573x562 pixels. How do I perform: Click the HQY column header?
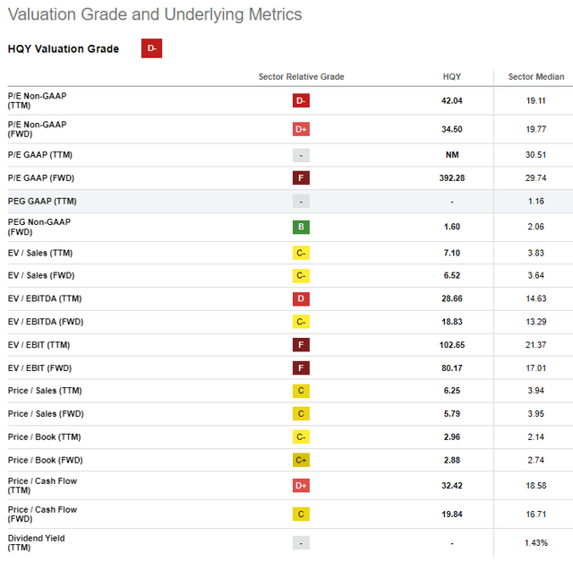[452, 77]
